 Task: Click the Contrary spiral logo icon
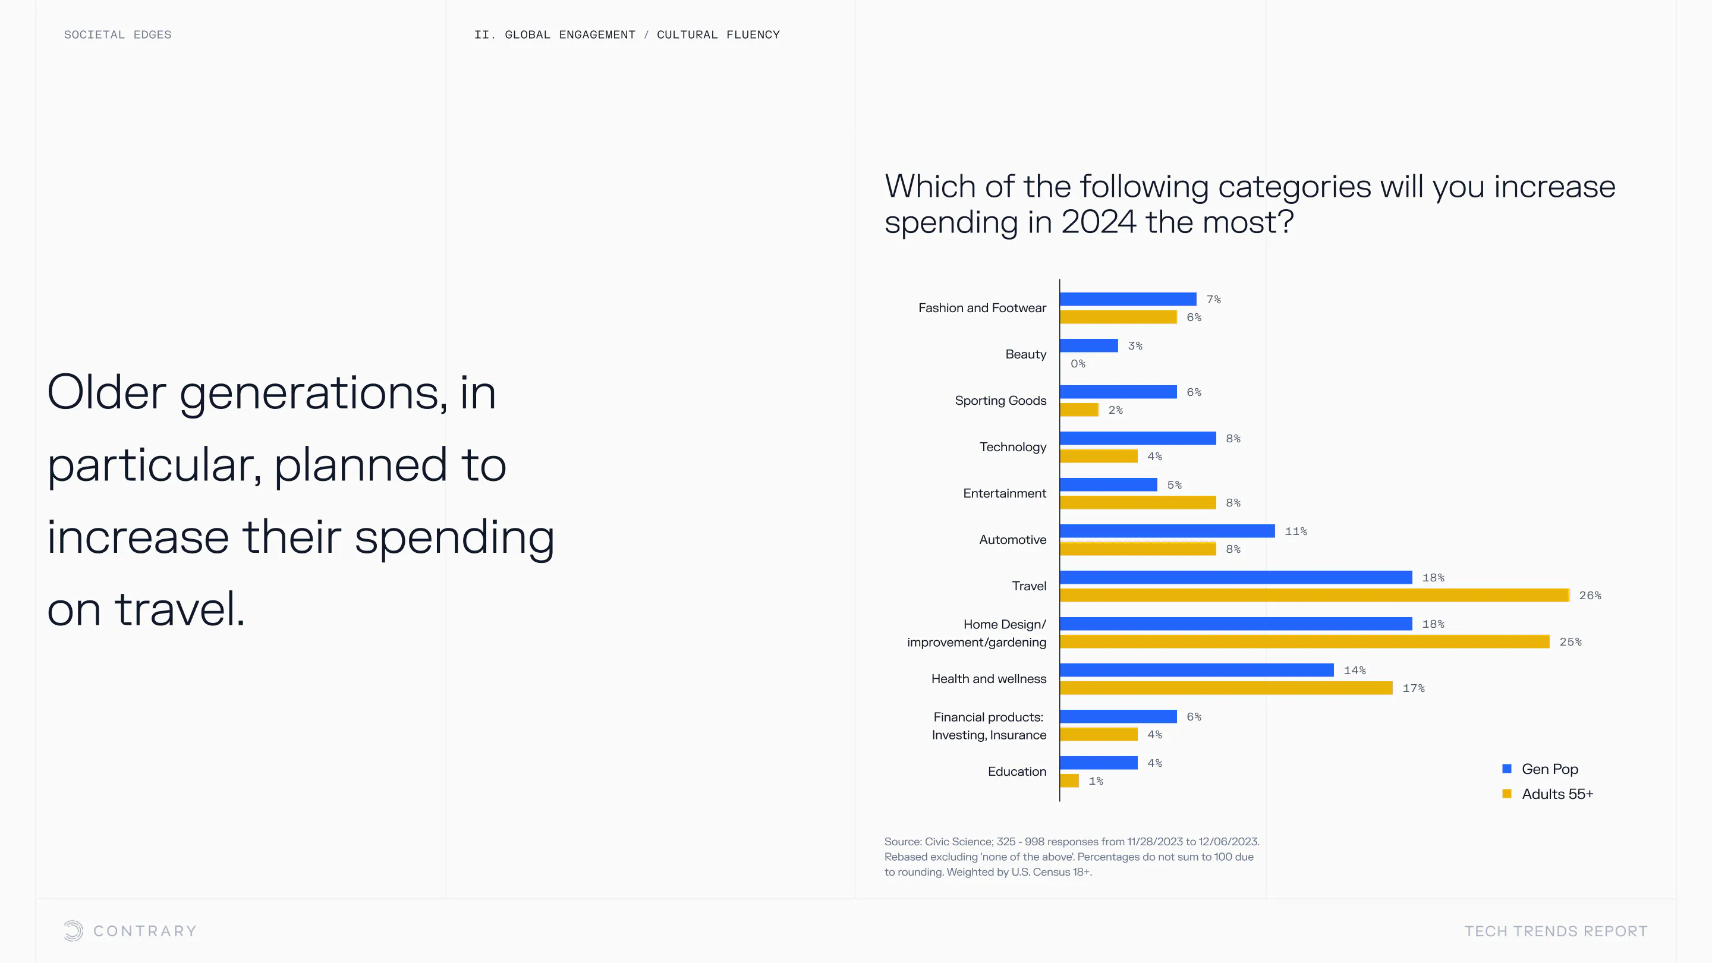coord(73,930)
